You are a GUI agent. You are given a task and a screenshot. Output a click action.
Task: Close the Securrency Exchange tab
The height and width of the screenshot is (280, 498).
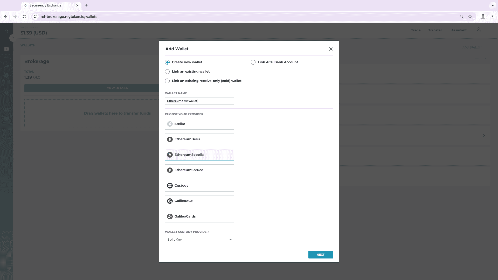click(77, 5)
